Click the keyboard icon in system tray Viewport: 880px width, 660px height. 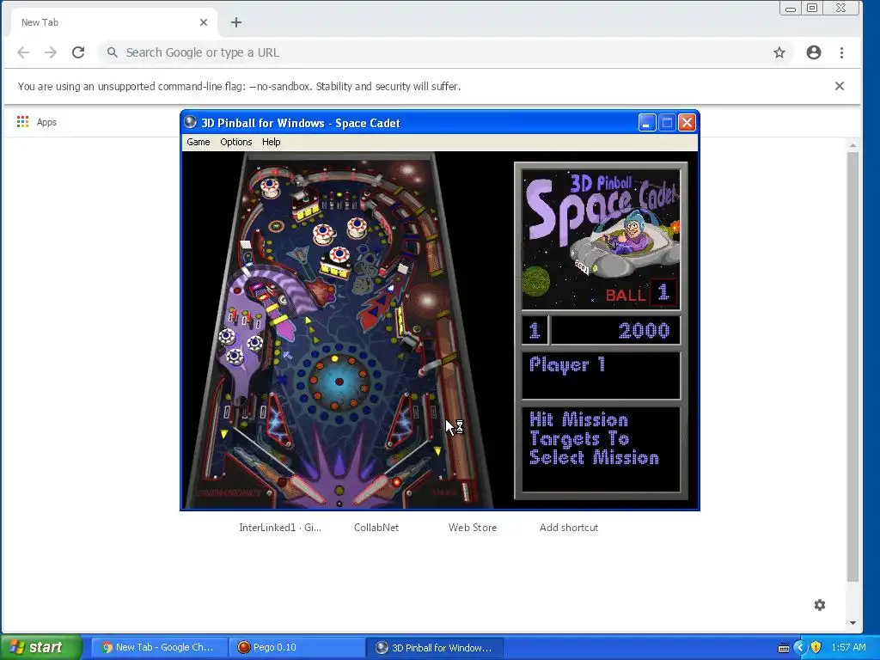784,648
